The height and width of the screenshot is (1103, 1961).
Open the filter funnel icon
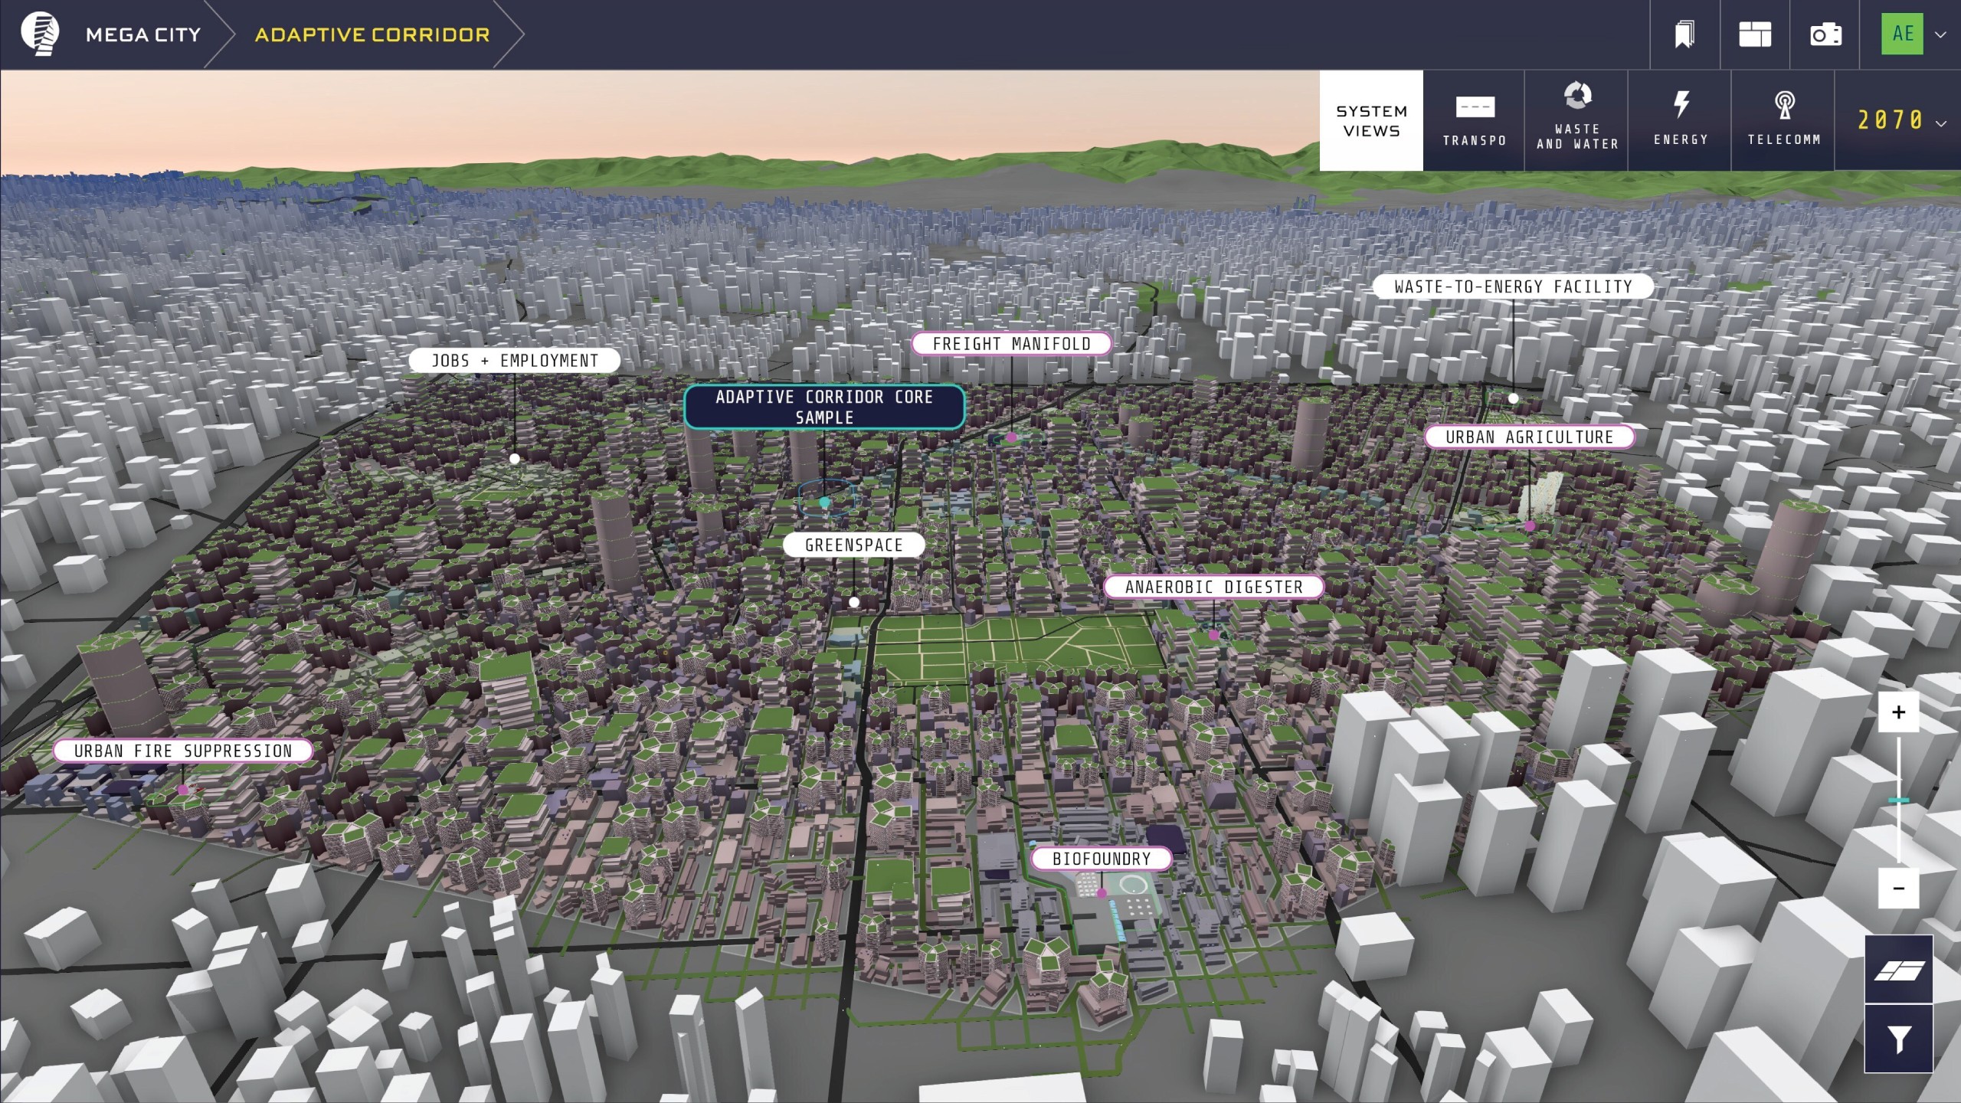(x=1898, y=1039)
